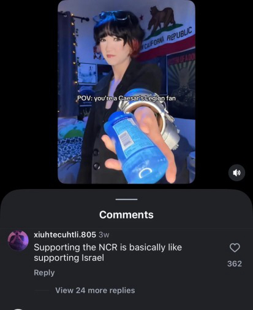This screenshot has height=310, width=253.
Task: Mute the video with the speaker icon
Action: [x=236, y=172]
